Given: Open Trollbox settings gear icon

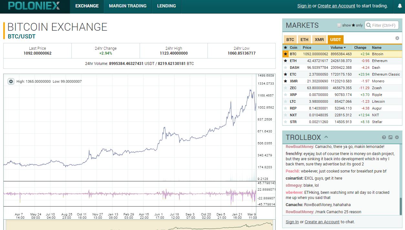Looking at the screenshot, I should pos(397,137).
